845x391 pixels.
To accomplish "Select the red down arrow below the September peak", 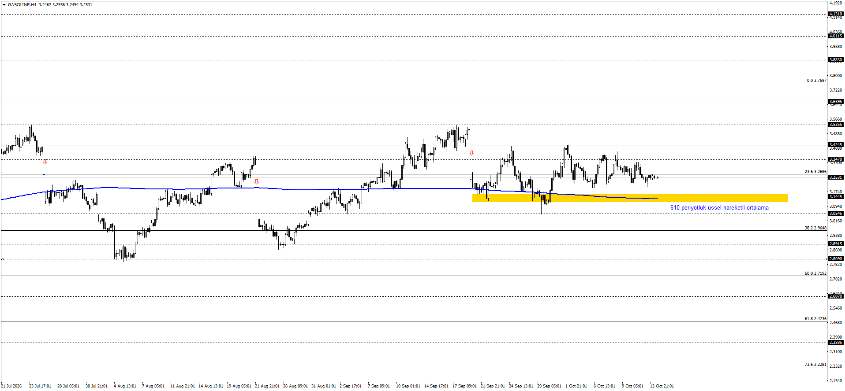I will pos(471,153).
